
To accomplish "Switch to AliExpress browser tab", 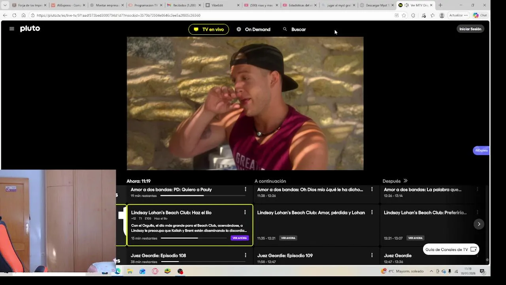I will (x=68, y=5).
